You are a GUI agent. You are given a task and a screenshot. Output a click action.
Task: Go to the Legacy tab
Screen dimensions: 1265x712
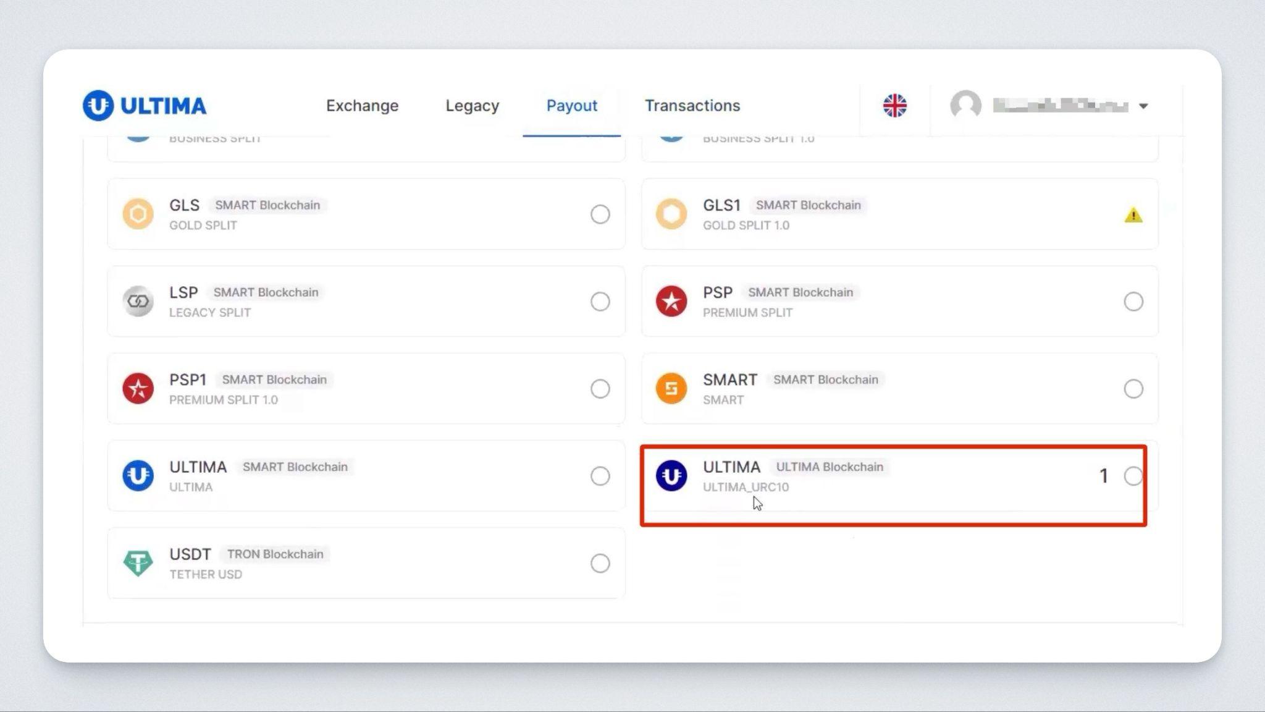[x=472, y=106]
